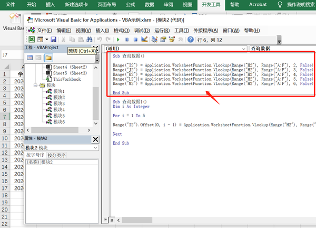This screenshot has height=228, width=316.
Task: Stop execution with the Reset square icon
Action: (136, 40)
